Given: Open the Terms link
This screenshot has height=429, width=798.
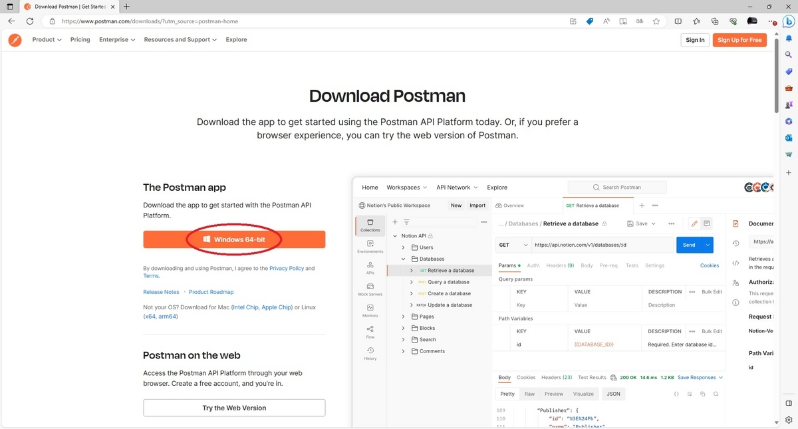Looking at the screenshot, I should click(x=150, y=276).
